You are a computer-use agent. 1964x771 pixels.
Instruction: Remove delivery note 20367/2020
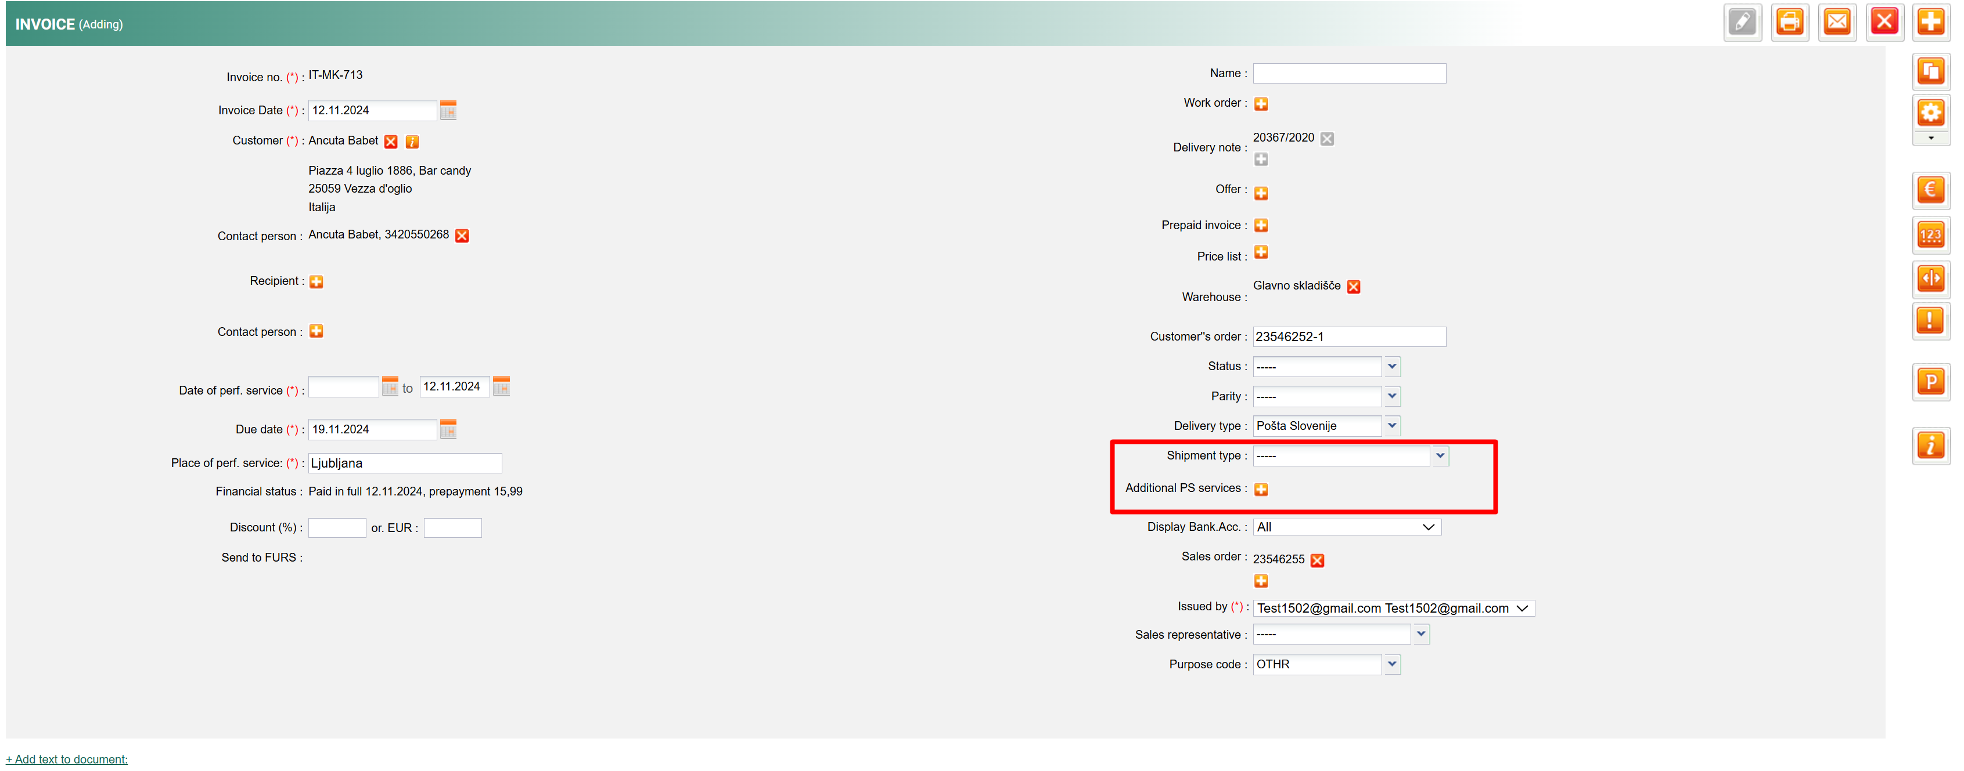click(x=1328, y=139)
